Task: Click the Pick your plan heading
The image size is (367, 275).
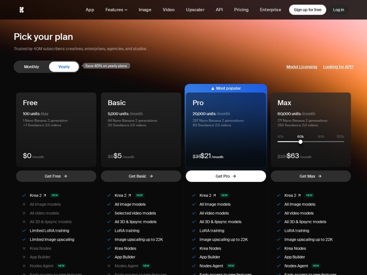Action: click(43, 37)
